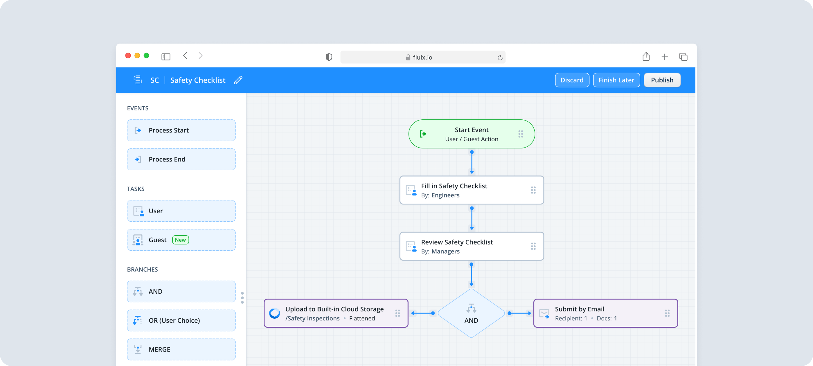
Task: Click the sidebar resize handle dots
Action: (x=242, y=298)
